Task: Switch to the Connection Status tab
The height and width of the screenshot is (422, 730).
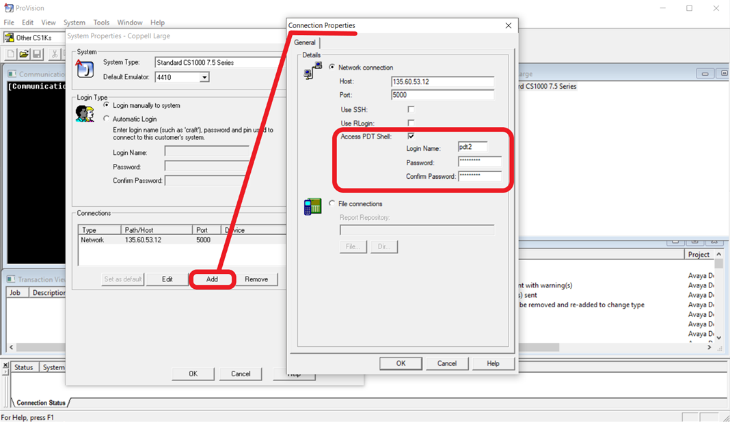Action: coord(41,402)
